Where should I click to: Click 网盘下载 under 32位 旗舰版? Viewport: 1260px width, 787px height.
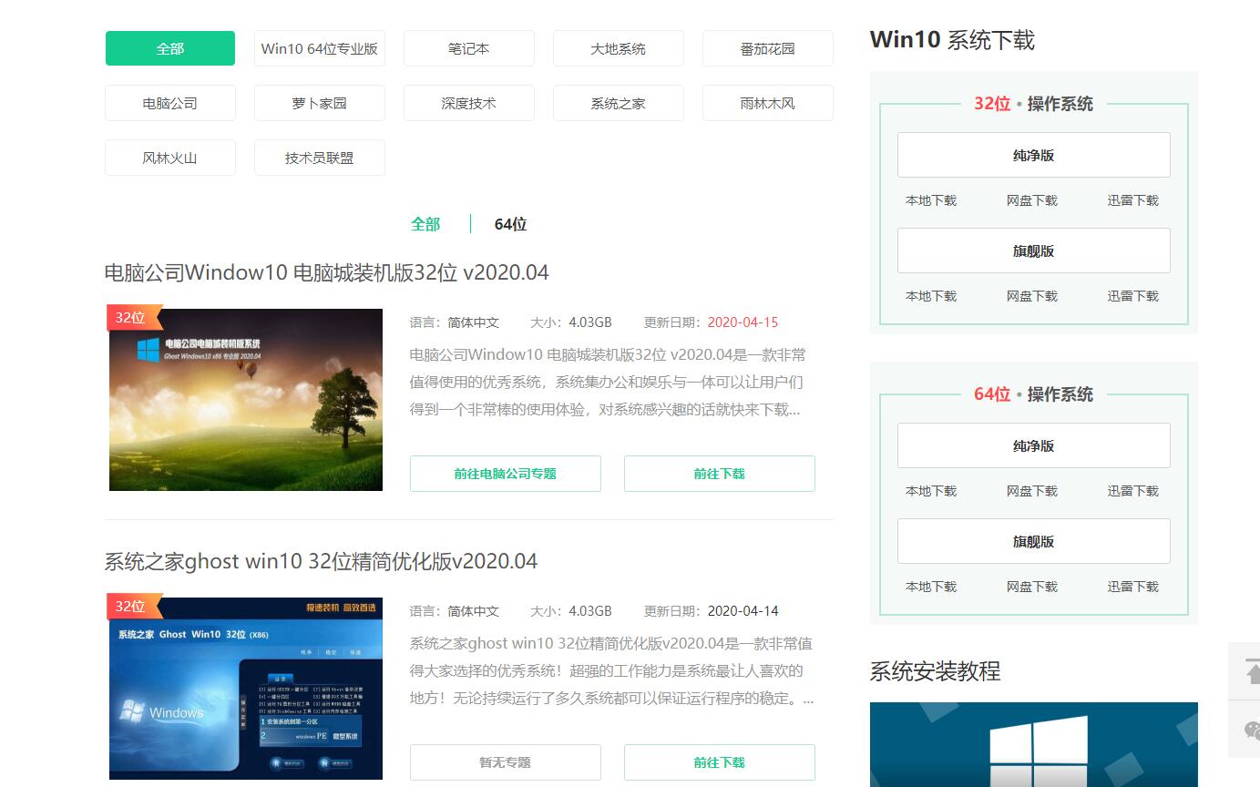pos(1031,295)
